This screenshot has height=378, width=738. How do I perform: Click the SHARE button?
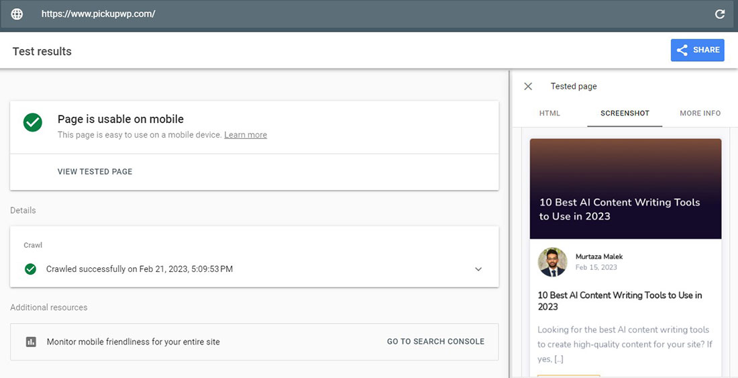tap(697, 50)
